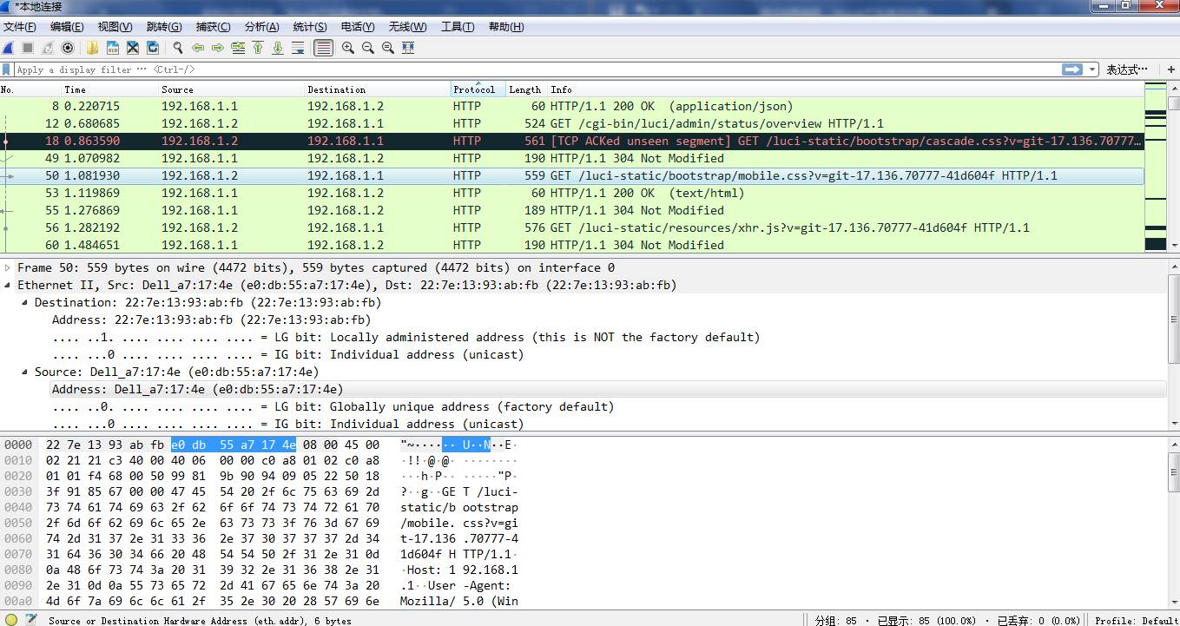Zoom in packet text

(348, 48)
